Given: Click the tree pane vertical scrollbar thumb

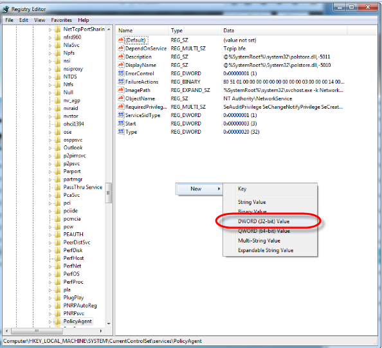Looking at the screenshot, I should pyautogui.click(x=109, y=193).
